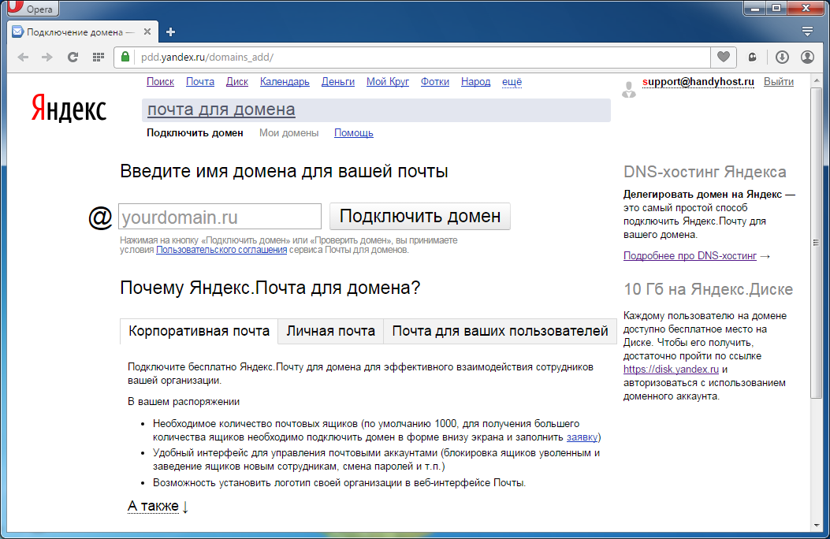This screenshot has height=539, width=830.
Task: Expand the tab list menu at right
Action: coord(807,32)
